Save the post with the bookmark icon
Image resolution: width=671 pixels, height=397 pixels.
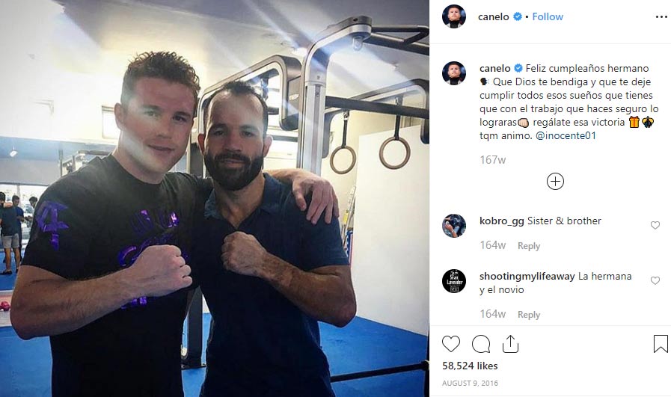click(x=661, y=344)
